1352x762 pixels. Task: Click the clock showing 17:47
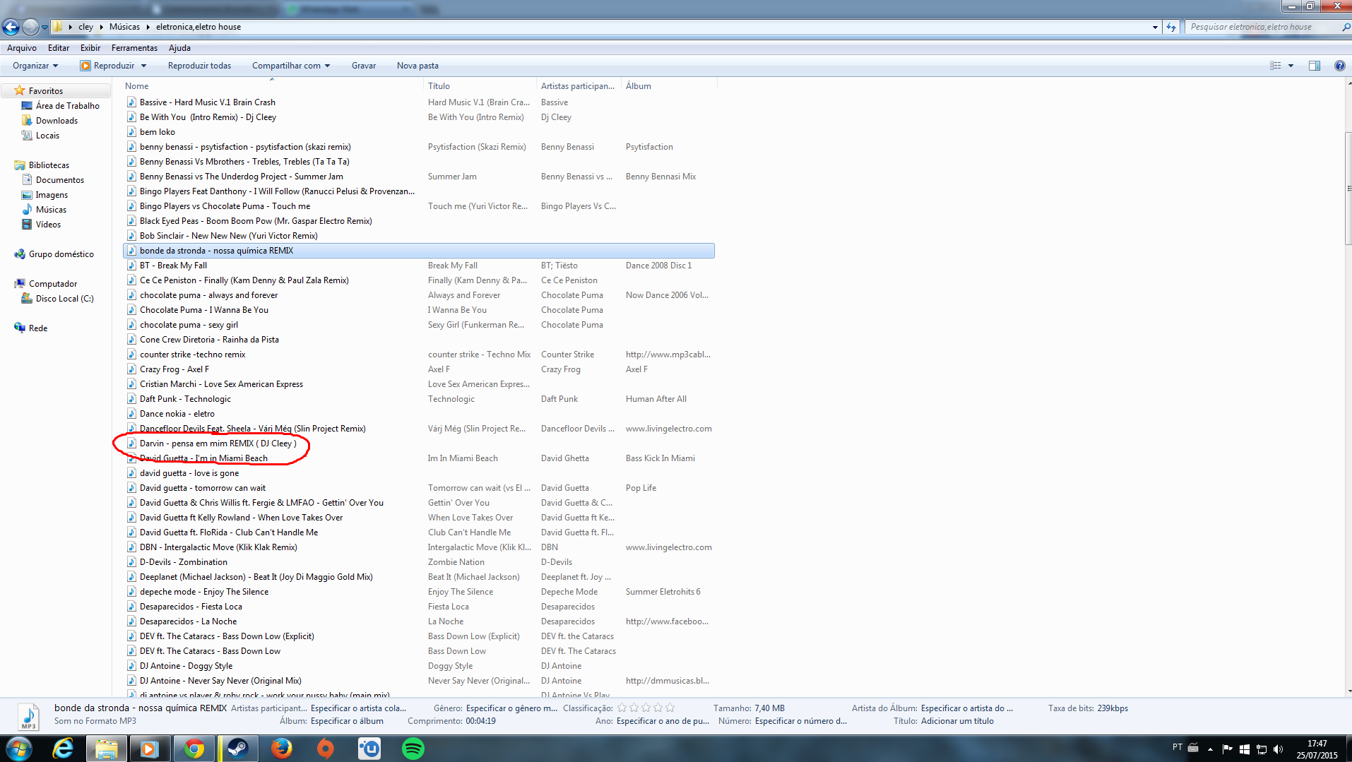1317,744
